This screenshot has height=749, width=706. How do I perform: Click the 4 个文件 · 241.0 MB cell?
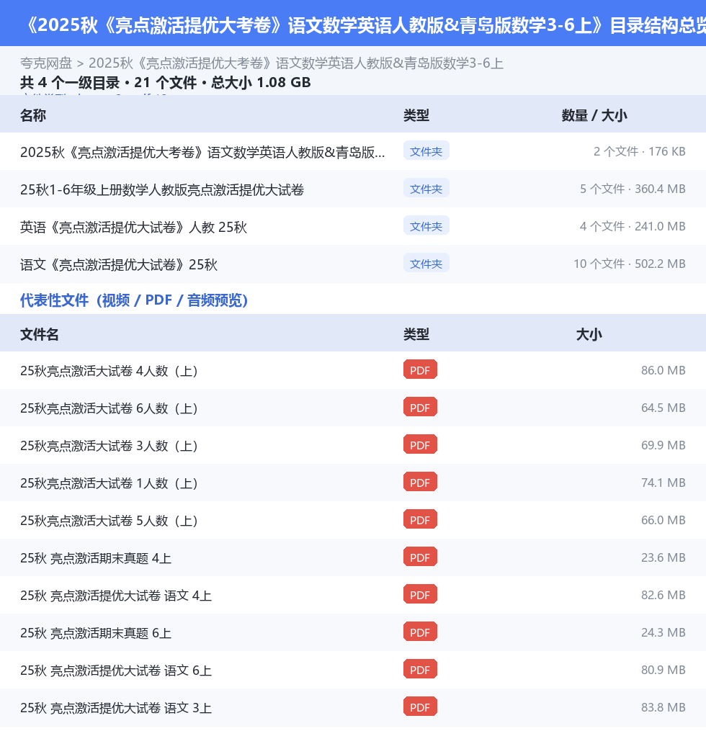633,226
